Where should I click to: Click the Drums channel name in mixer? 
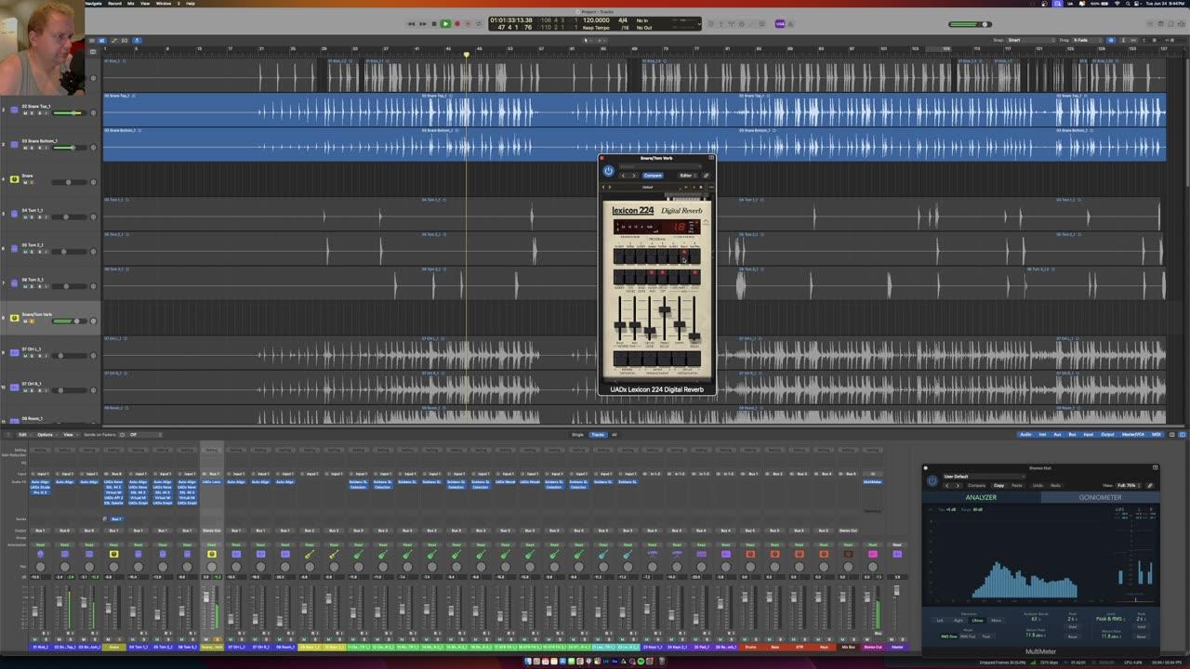750,647
